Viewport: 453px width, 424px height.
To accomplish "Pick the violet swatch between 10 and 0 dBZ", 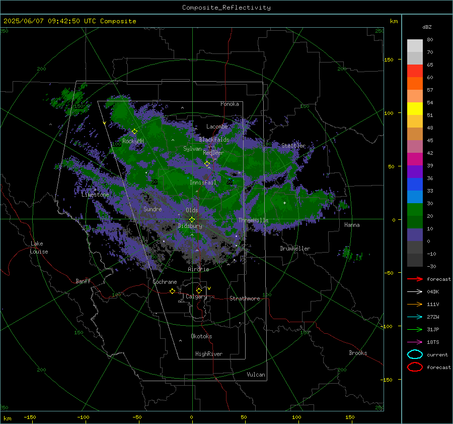I will pyautogui.click(x=415, y=235).
